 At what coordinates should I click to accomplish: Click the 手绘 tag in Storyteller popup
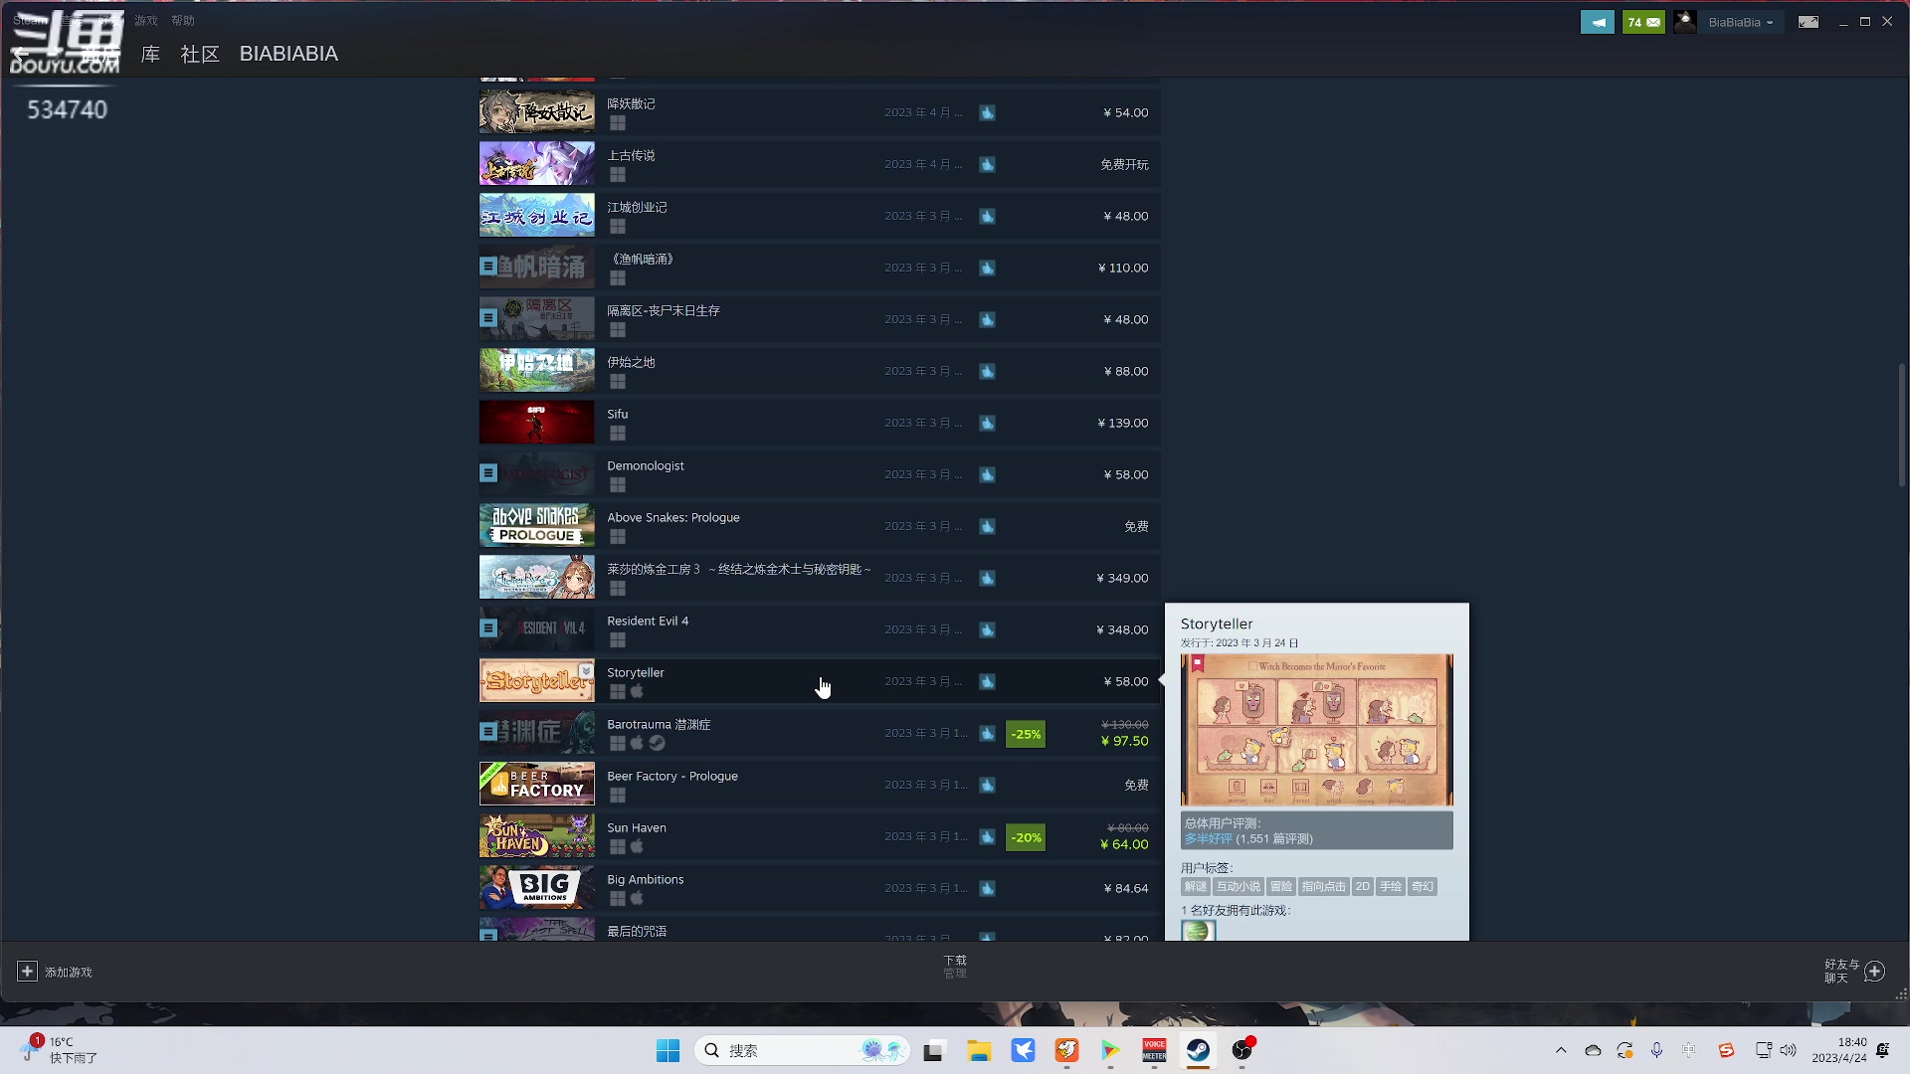coord(1391,886)
